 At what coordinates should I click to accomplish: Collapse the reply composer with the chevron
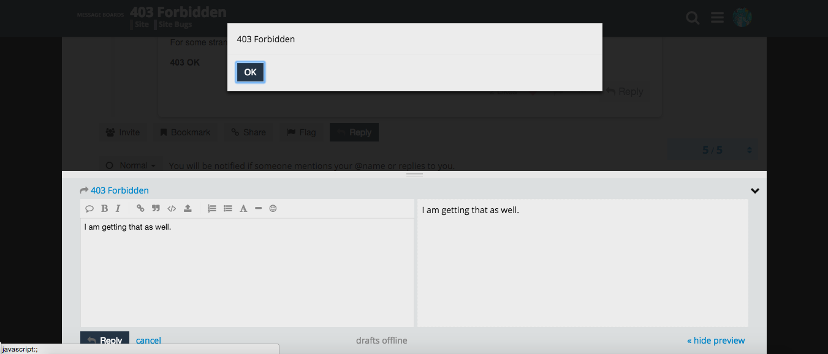point(755,190)
